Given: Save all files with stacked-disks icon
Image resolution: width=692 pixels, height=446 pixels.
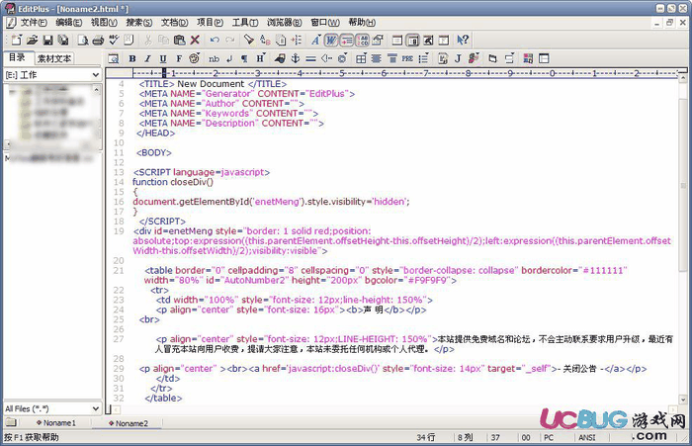Looking at the screenshot, I should 63,41.
